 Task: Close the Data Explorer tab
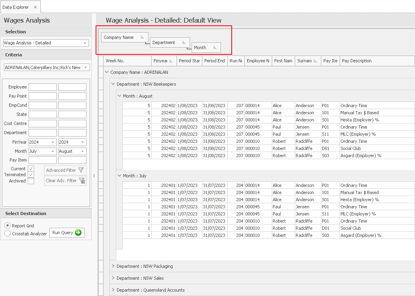(x=35, y=7)
